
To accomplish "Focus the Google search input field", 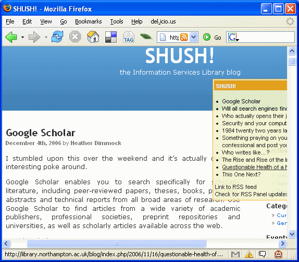I will 267,37.
